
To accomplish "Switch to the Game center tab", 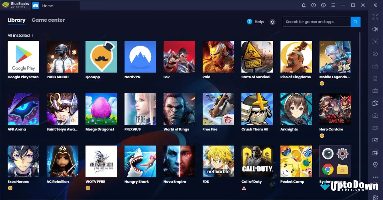I will (48, 20).
